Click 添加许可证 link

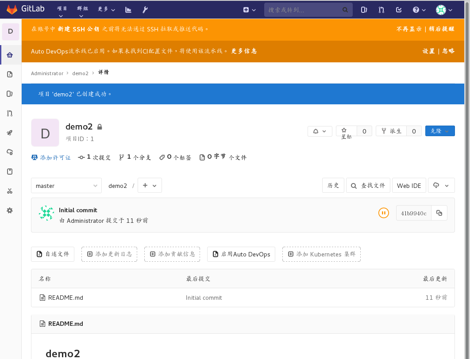[x=51, y=157]
